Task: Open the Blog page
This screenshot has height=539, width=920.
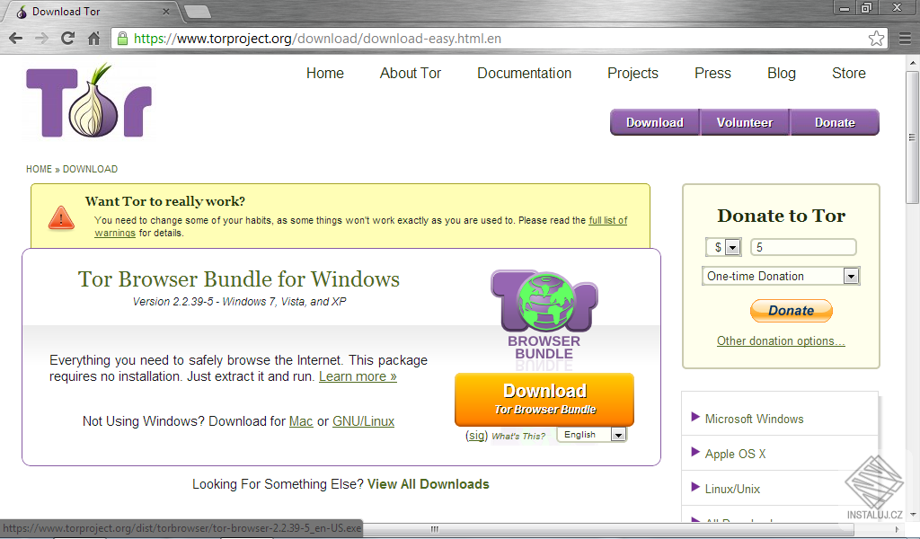Action: [782, 74]
